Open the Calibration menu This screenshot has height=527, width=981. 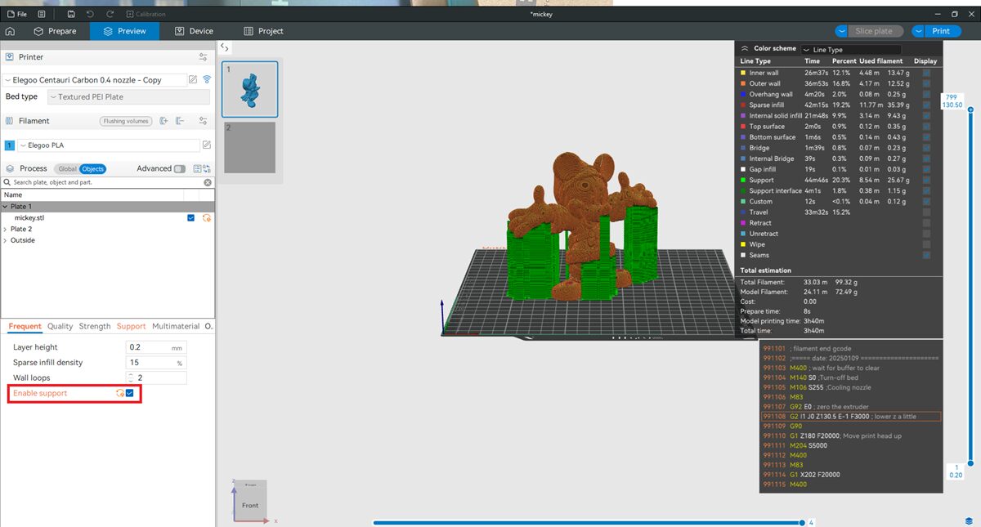(146, 15)
